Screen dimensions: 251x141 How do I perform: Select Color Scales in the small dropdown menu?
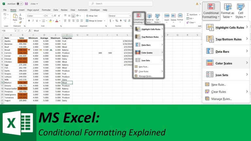coord(149,53)
